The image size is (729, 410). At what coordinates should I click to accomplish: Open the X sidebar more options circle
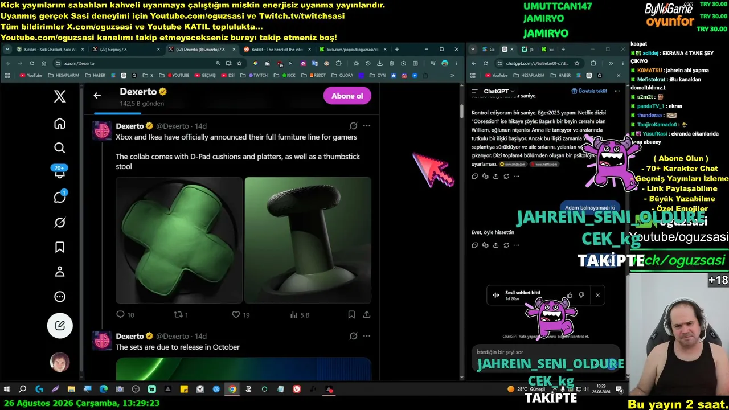click(60, 297)
